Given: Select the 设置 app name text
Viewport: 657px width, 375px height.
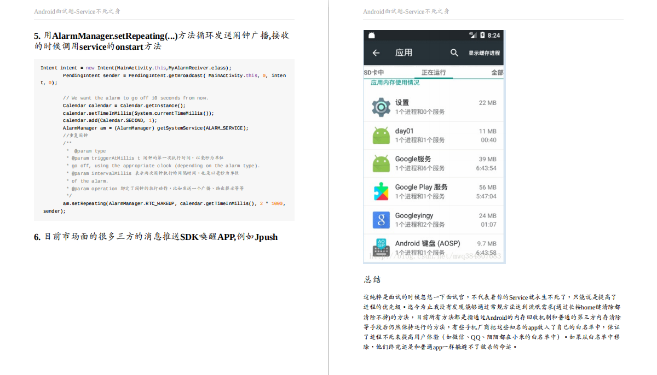Looking at the screenshot, I should pos(402,102).
